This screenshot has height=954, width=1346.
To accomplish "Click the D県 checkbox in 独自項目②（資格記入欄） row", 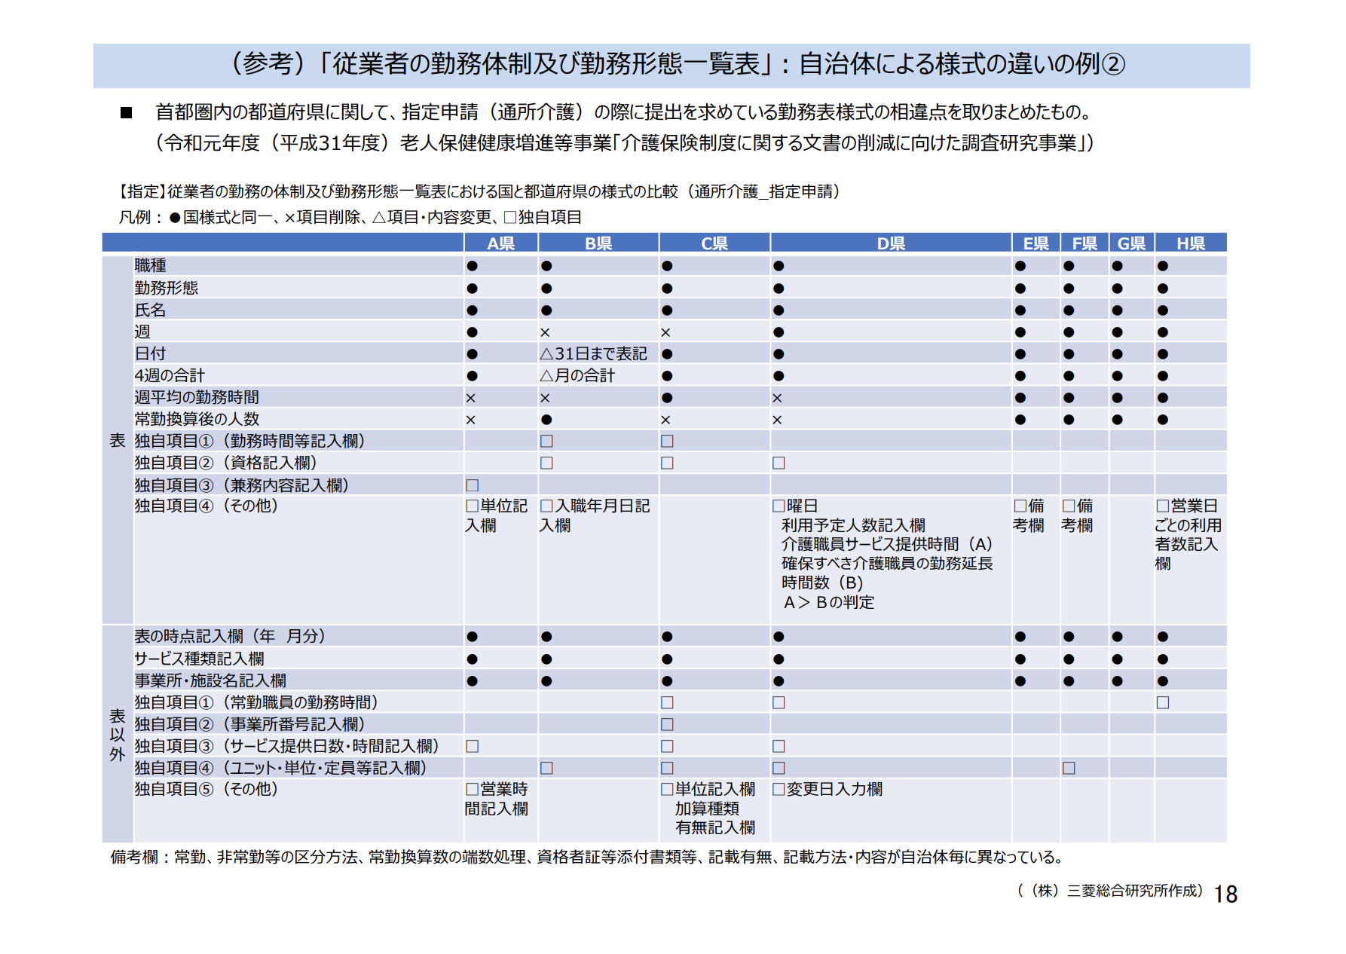I will point(779,463).
